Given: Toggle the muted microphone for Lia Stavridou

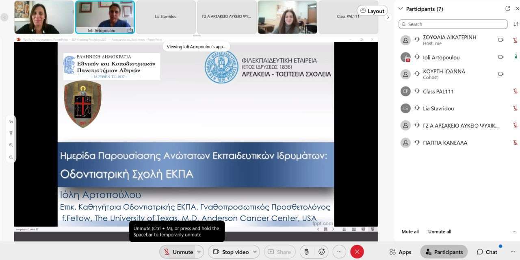Looking at the screenshot, I should 515,108.
